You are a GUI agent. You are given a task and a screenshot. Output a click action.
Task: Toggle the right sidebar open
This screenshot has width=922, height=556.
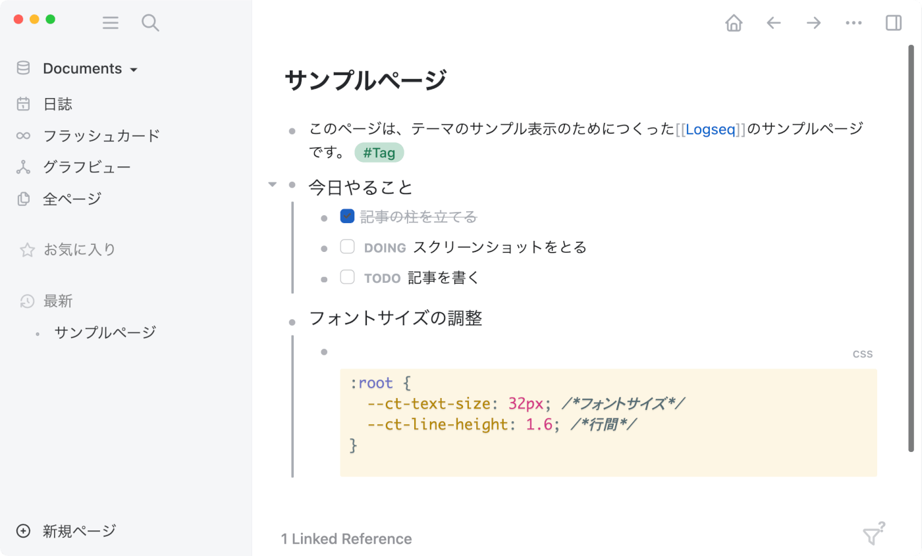[893, 22]
